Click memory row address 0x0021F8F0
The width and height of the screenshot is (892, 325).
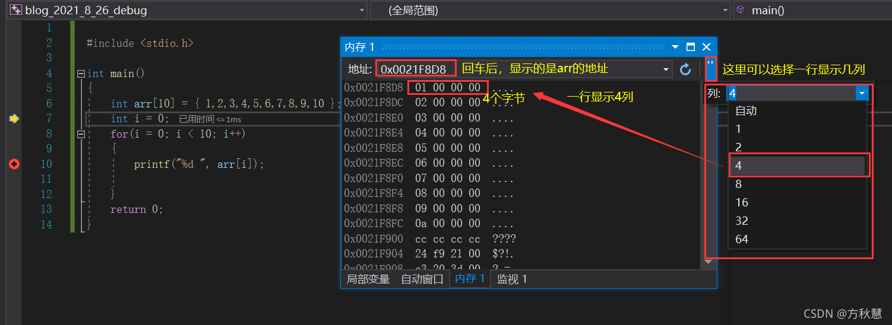pyautogui.click(x=374, y=179)
